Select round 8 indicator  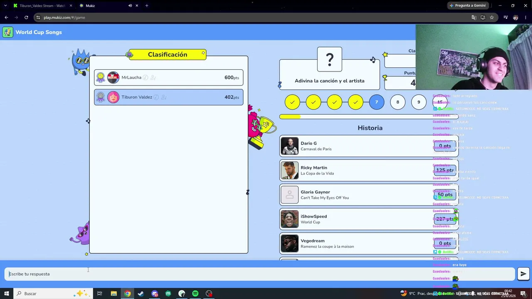point(398,102)
